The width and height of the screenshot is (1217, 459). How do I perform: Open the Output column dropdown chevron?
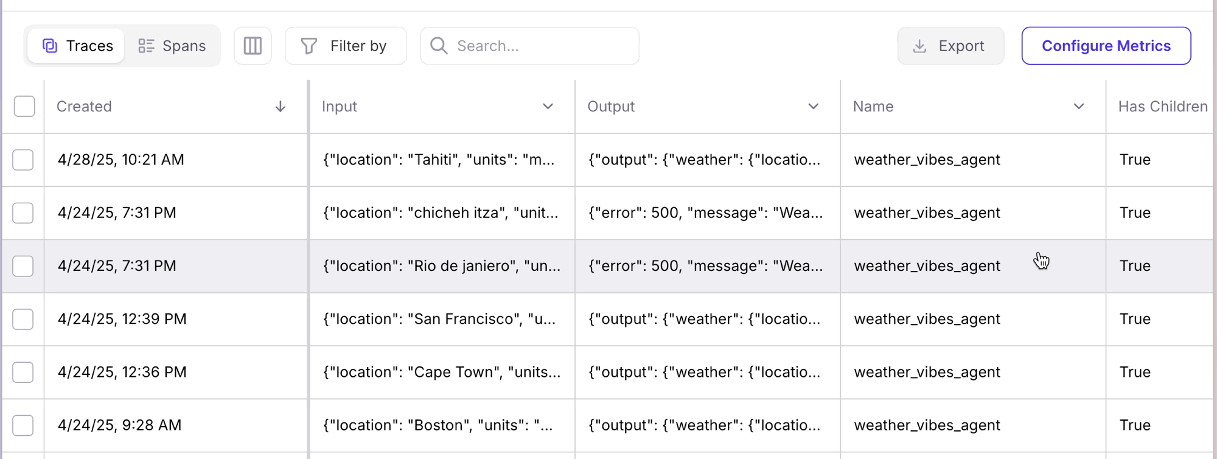pos(813,107)
